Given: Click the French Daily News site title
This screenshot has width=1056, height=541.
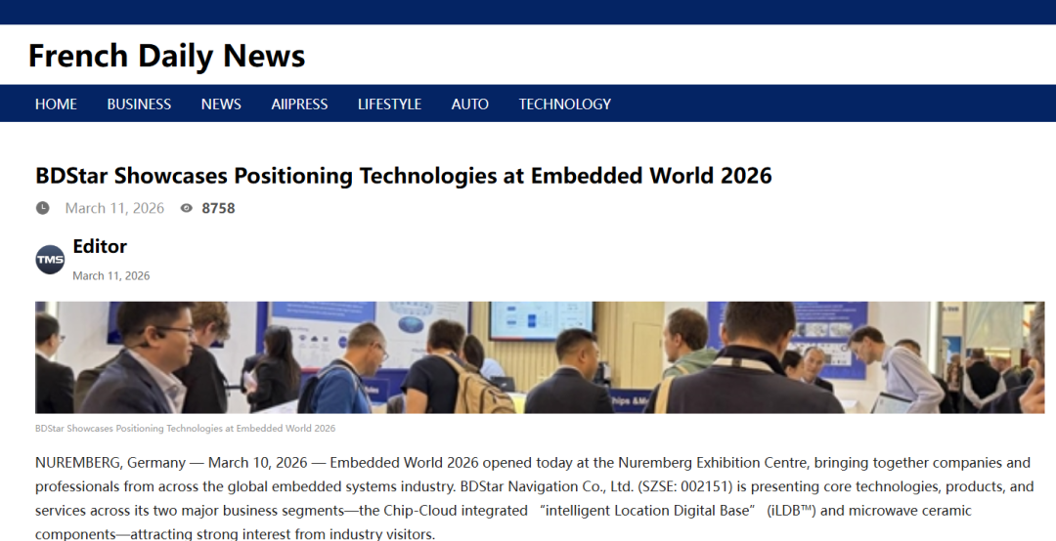Looking at the screenshot, I should 166,56.
